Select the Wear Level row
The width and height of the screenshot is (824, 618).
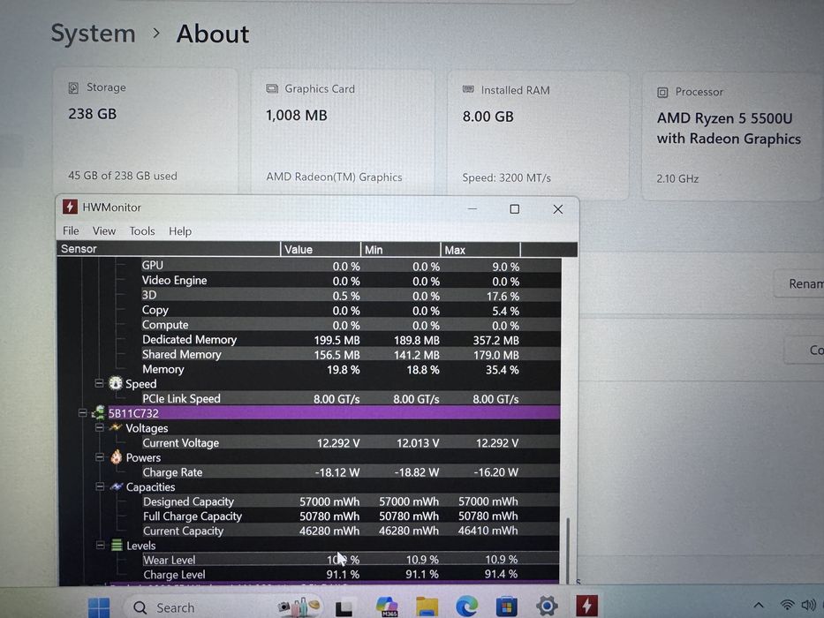point(309,560)
